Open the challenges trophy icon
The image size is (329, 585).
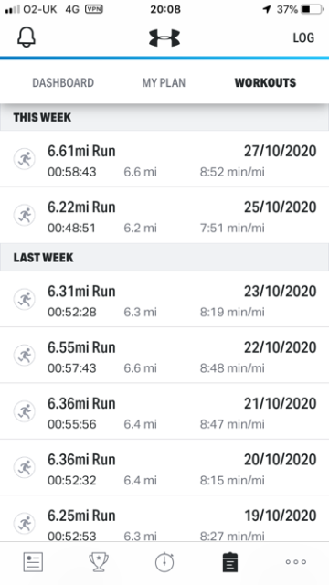(99, 562)
